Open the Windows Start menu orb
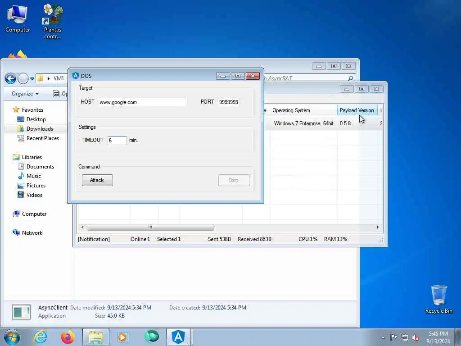Viewport: 461px width, 346px height. (12, 337)
